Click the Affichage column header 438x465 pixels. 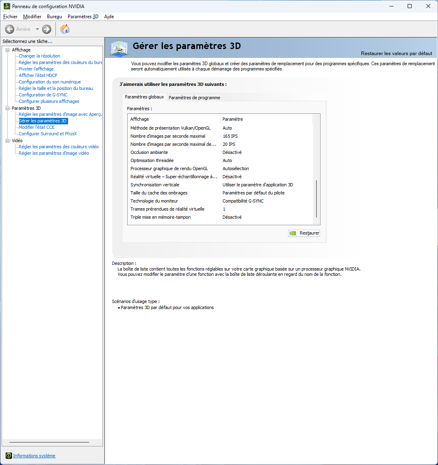pyautogui.click(x=174, y=119)
